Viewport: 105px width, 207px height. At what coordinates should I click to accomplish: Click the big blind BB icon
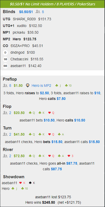click(5, 66)
